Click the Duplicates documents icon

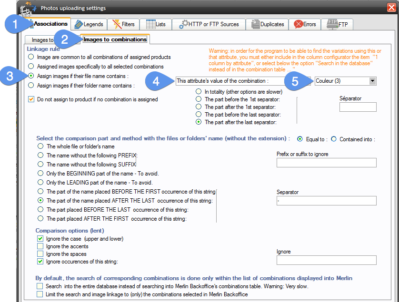coord(255,24)
